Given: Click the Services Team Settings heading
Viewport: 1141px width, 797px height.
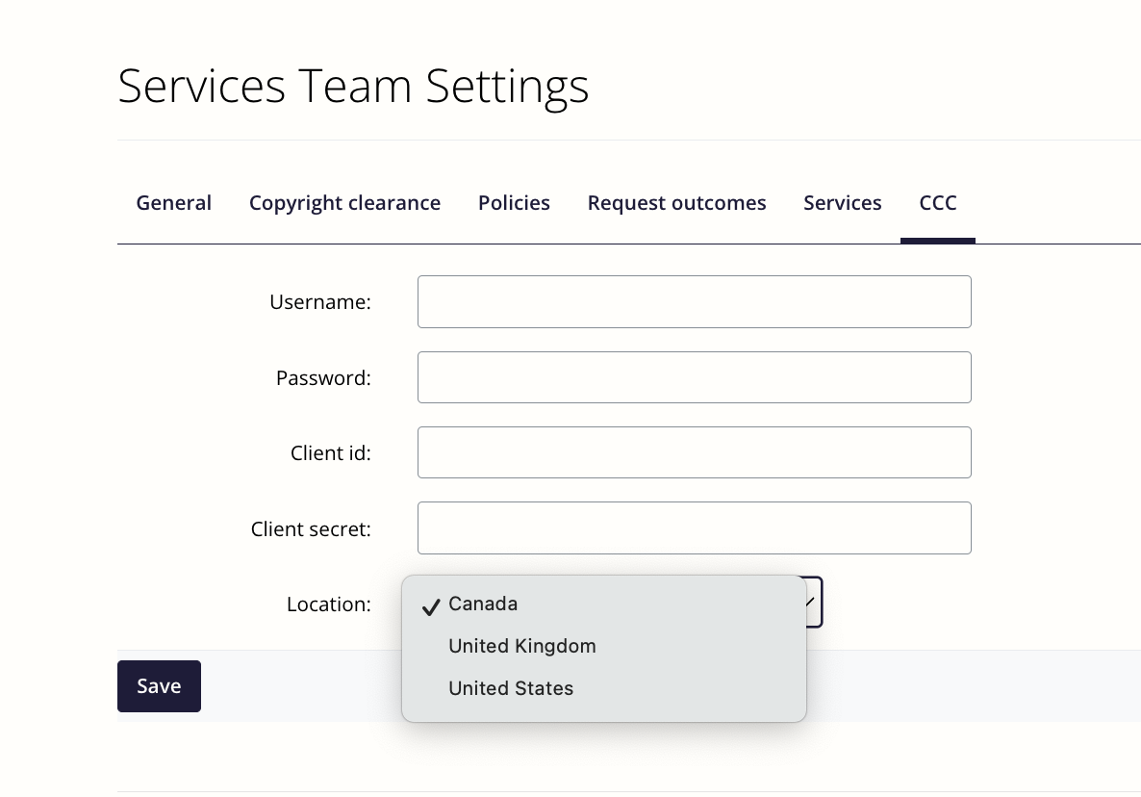Looking at the screenshot, I should [x=353, y=87].
